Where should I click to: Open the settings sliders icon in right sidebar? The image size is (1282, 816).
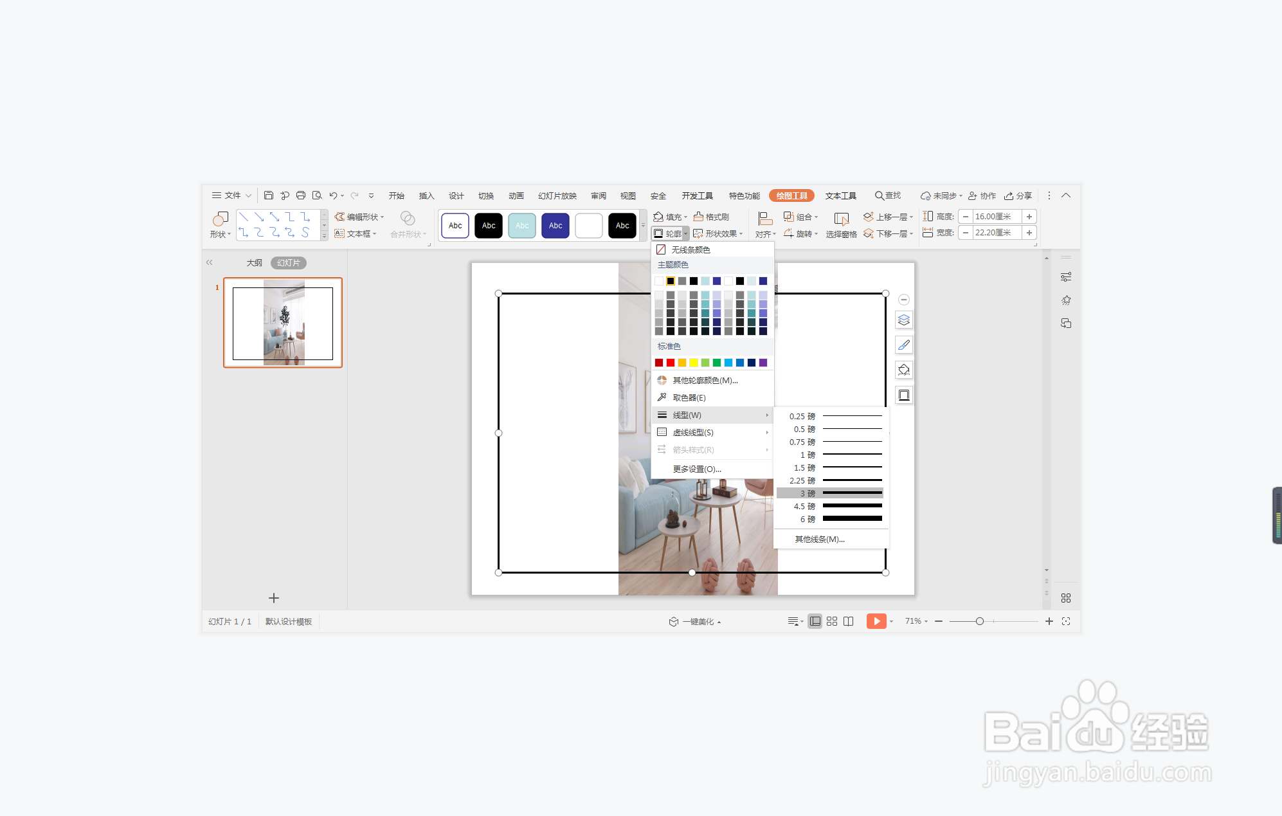point(1066,277)
